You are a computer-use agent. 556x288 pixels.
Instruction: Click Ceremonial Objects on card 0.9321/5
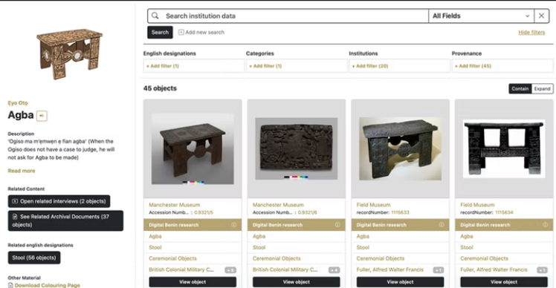(x=172, y=258)
